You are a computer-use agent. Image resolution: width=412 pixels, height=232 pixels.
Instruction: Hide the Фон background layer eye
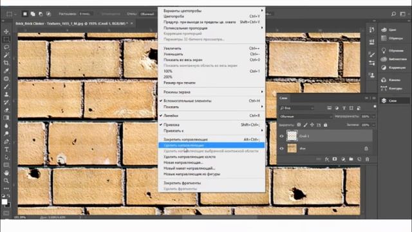pyautogui.click(x=281, y=148)
